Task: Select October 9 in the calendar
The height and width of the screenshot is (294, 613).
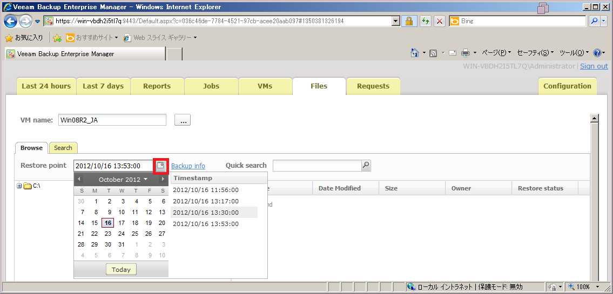Action: tap(110, 213)
